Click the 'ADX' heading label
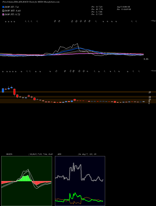This screenshot has width=156, height=206. pos(59,154)
